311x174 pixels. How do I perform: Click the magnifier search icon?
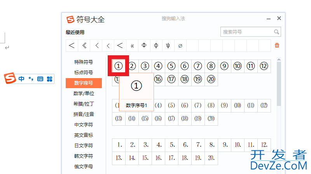pos(276,32)
